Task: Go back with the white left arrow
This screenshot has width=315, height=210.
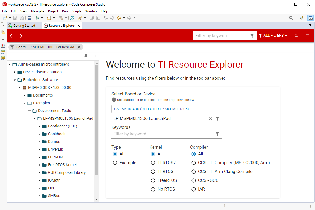Action: pyautogui.click(x=12, y=36)
